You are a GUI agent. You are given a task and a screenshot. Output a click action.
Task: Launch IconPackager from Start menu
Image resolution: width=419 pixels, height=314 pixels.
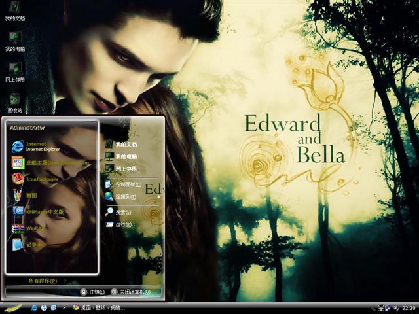(x=35, y=179)
